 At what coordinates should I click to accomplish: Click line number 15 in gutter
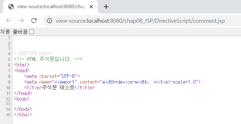click(8, 115)
